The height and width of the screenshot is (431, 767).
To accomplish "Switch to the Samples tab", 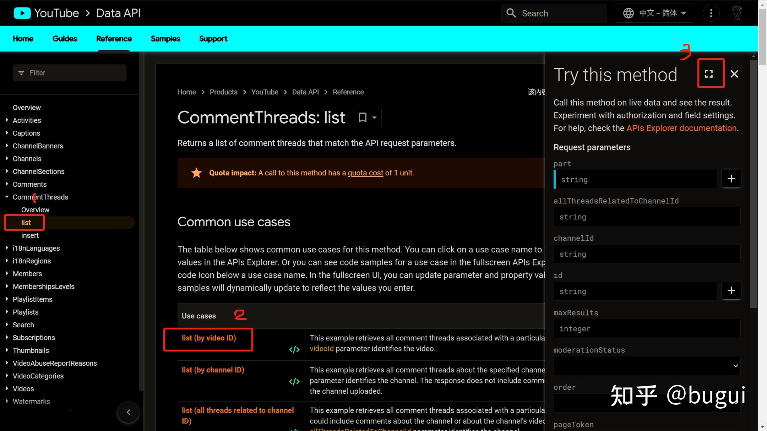I will [x=165, y=39].
